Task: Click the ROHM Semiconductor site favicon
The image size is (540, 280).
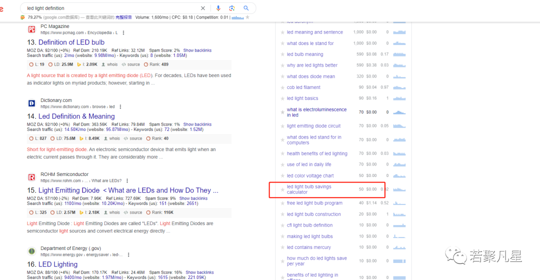Action: tap(31, 177)
